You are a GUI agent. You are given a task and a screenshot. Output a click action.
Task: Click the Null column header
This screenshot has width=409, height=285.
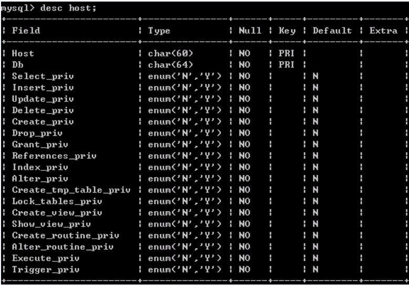point(250,30)
